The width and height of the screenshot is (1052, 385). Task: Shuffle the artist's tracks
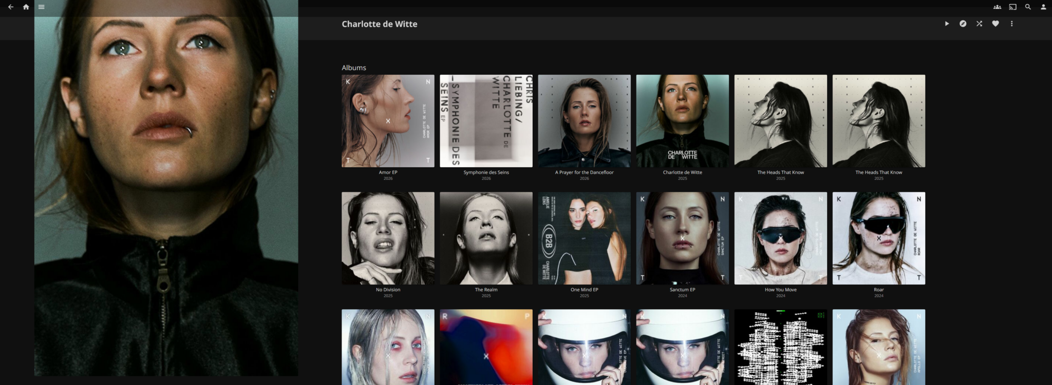[x=980, y=24]
